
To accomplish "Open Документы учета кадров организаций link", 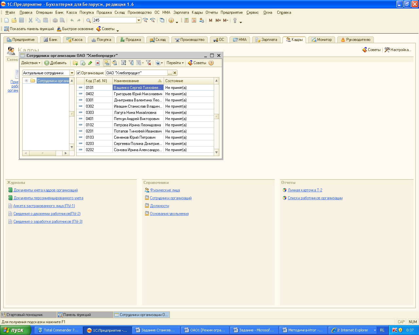I will tap(46, 190).
